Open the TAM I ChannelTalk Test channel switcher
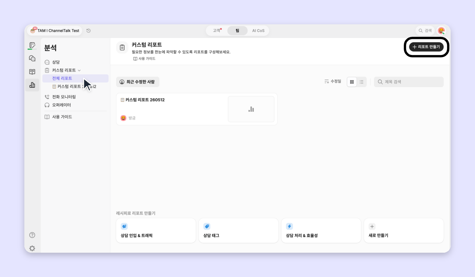The image size is (475, 277). (x=55, y=31)
